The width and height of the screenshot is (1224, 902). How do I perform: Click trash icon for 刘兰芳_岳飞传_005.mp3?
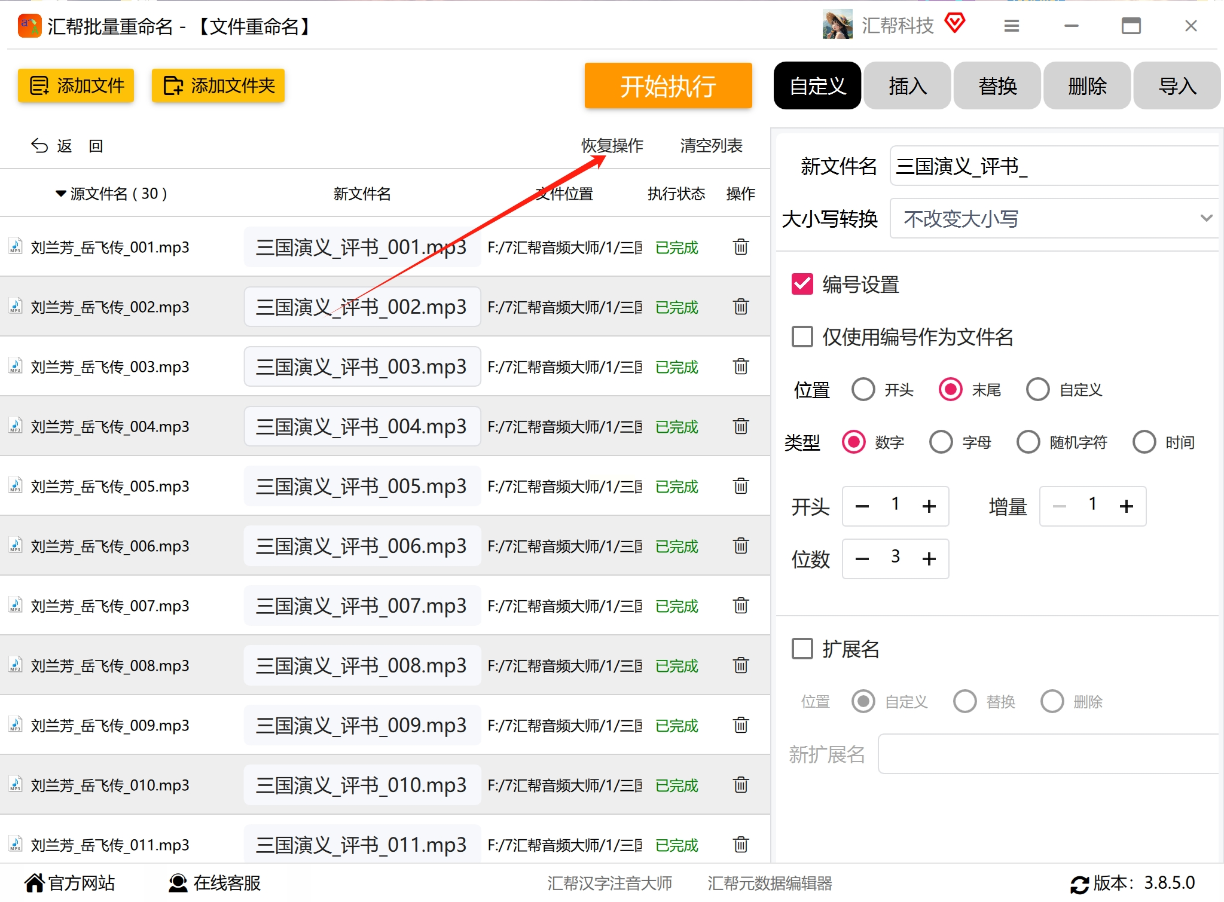740,486
